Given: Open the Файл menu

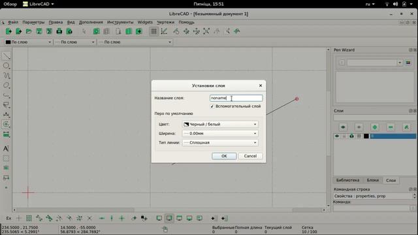Looking at the screenshot, I should click(13, 22).
